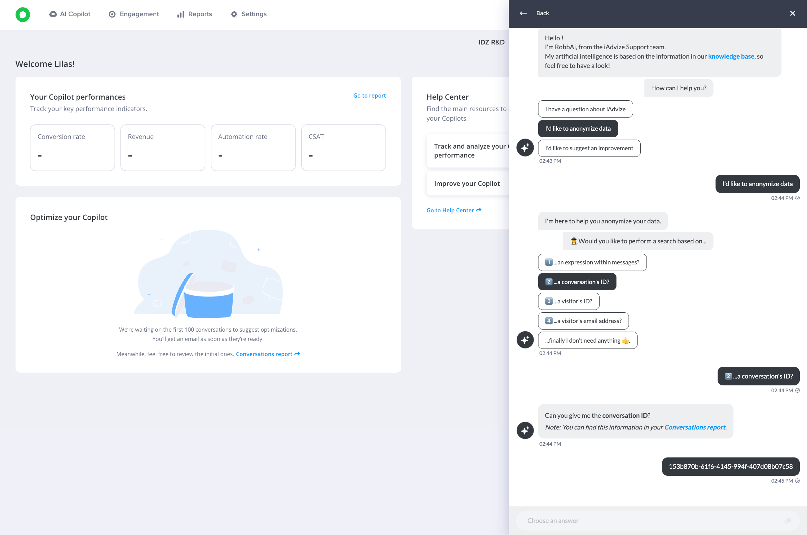Open the Conversations report link under illustration

268,354
